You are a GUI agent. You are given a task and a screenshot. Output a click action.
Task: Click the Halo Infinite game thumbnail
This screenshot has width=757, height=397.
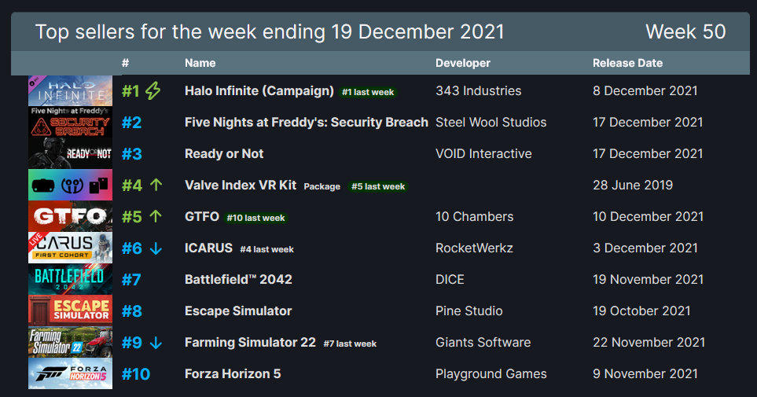(70, 90)
